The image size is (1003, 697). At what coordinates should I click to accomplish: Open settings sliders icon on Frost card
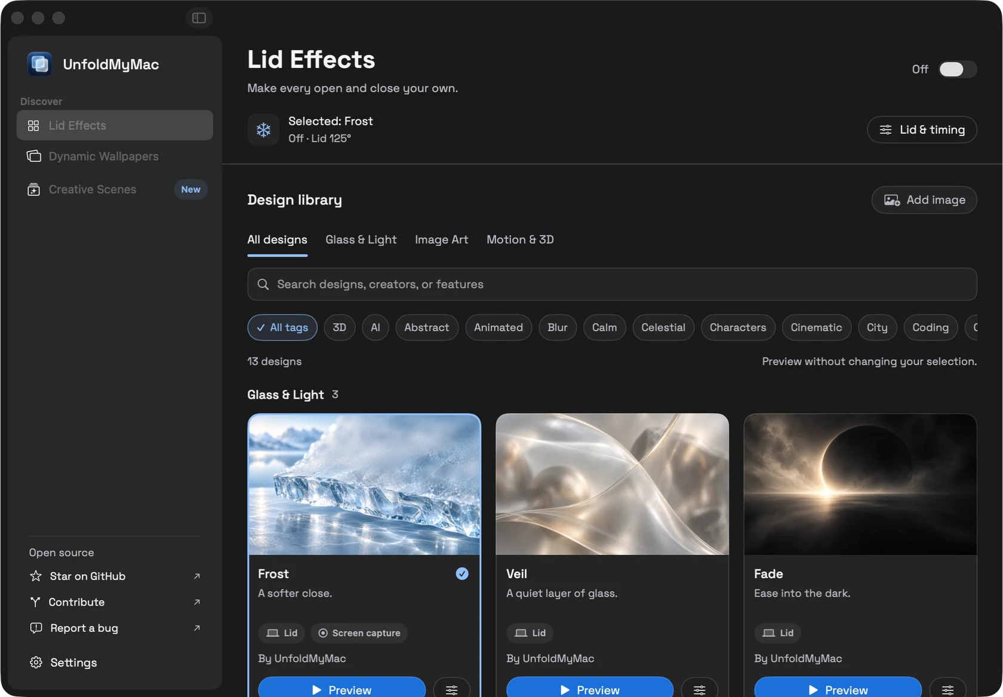tap(452, 689)
